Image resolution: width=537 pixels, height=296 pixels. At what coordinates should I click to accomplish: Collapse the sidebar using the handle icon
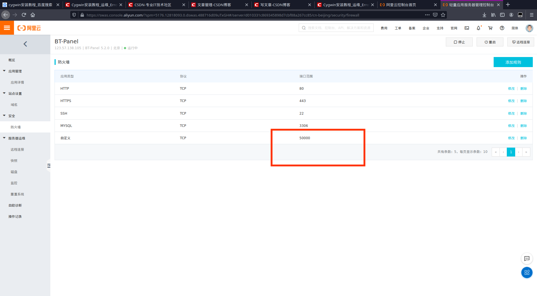49,166
